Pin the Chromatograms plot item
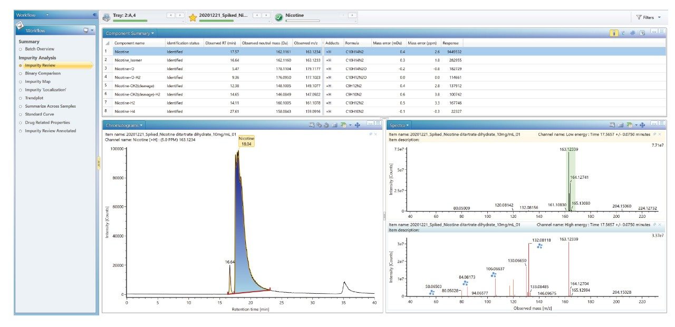675x327 pixels. (x=370, y=134)
